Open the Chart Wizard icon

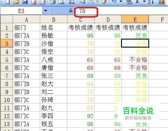(162, 2)
